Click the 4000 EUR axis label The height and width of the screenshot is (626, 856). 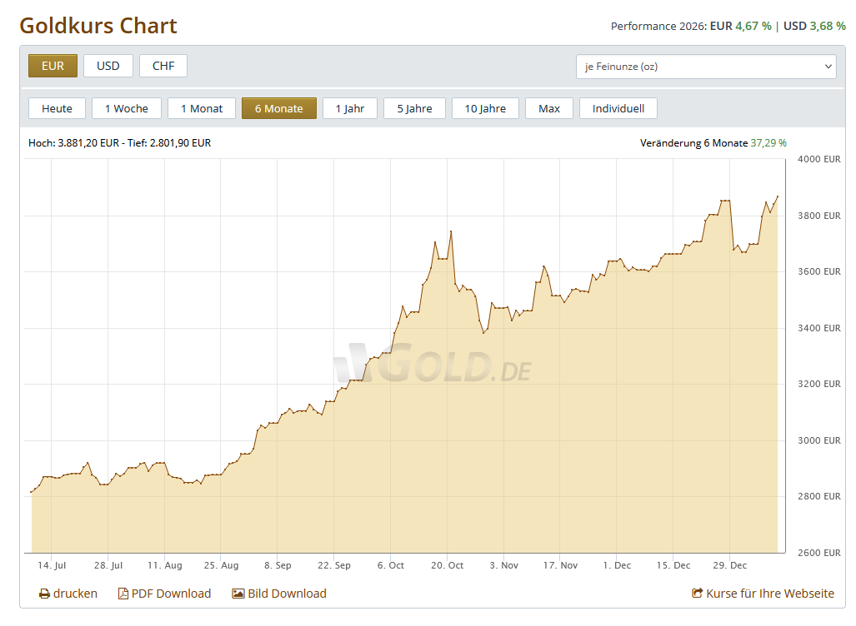pyautogui.click(x=818, y=159)
